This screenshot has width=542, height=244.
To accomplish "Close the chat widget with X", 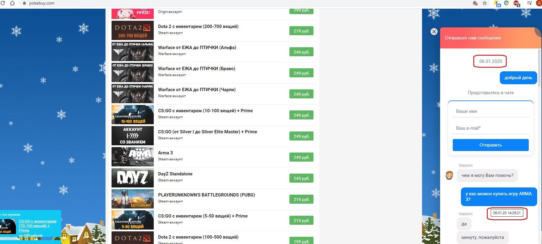I will [x=434, y=31].
